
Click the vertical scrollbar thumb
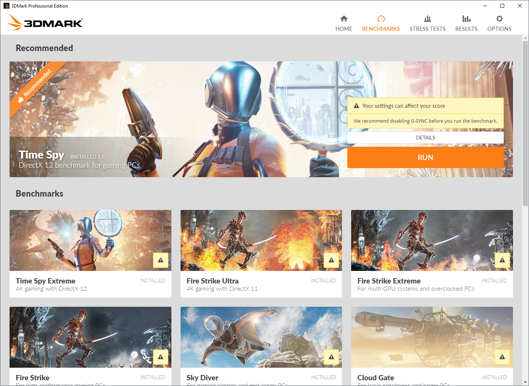tap(525, 123)
